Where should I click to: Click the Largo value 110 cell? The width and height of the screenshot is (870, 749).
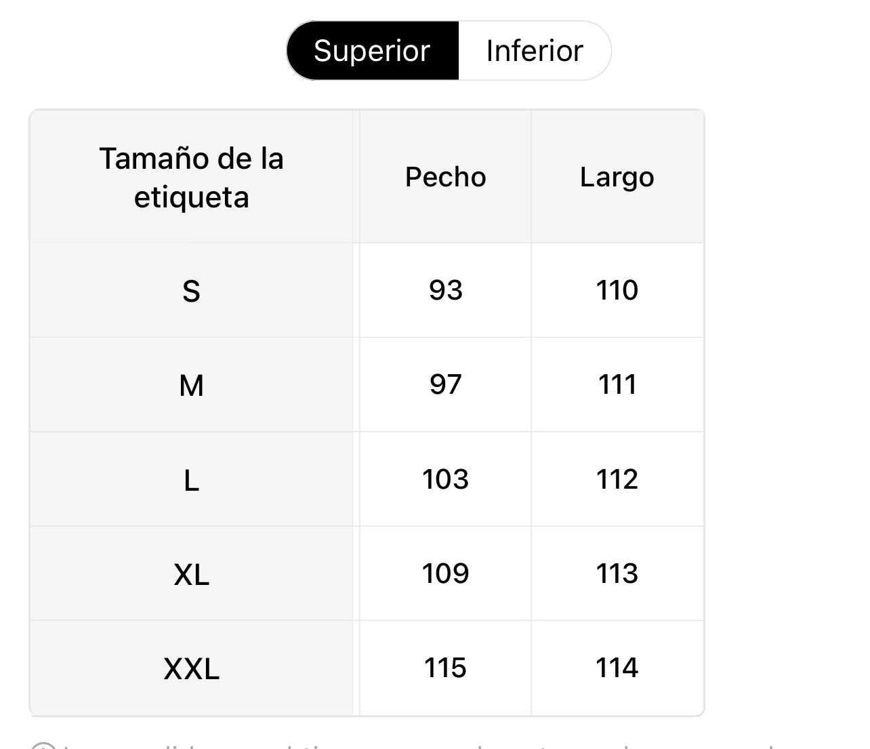point(617,290)
